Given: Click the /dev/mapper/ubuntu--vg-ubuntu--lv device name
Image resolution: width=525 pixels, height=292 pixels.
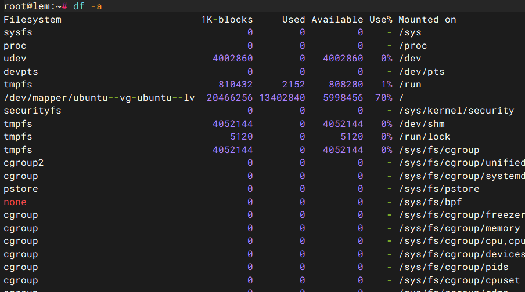Looking at the screenshot, I should point(99,97).
